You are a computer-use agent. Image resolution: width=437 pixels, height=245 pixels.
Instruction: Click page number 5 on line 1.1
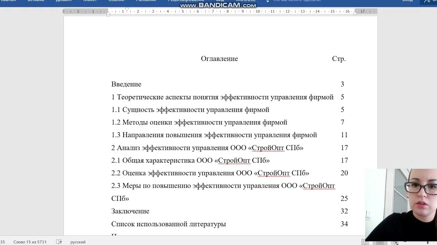342,110
